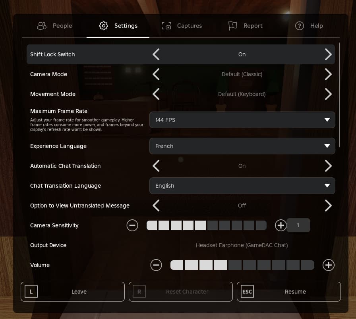Click the settings panel scrollbar
Screen dimensions: 356x319
point(339,95)
